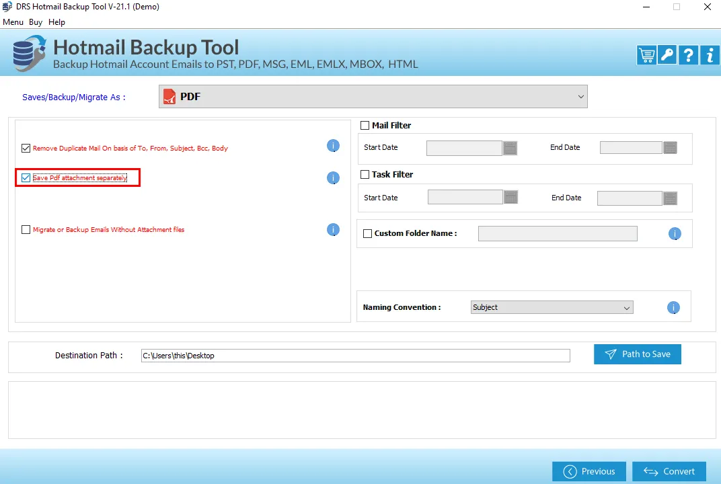Viewport: 721px width, 484px height.
Task: Click the info about icon in header
Action: (710, 55)
